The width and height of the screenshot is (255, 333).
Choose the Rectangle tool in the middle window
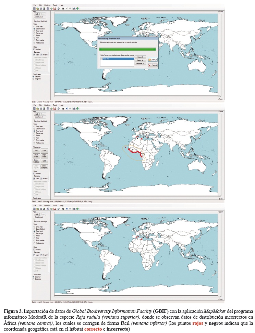34,133
